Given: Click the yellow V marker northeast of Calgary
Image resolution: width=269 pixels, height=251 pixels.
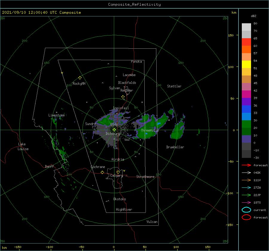Looking at the screenshot, I should pos(124,171).
